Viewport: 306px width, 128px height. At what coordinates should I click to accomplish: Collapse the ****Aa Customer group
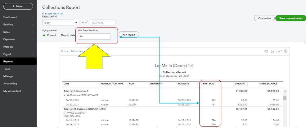click(x=65, y=113)
